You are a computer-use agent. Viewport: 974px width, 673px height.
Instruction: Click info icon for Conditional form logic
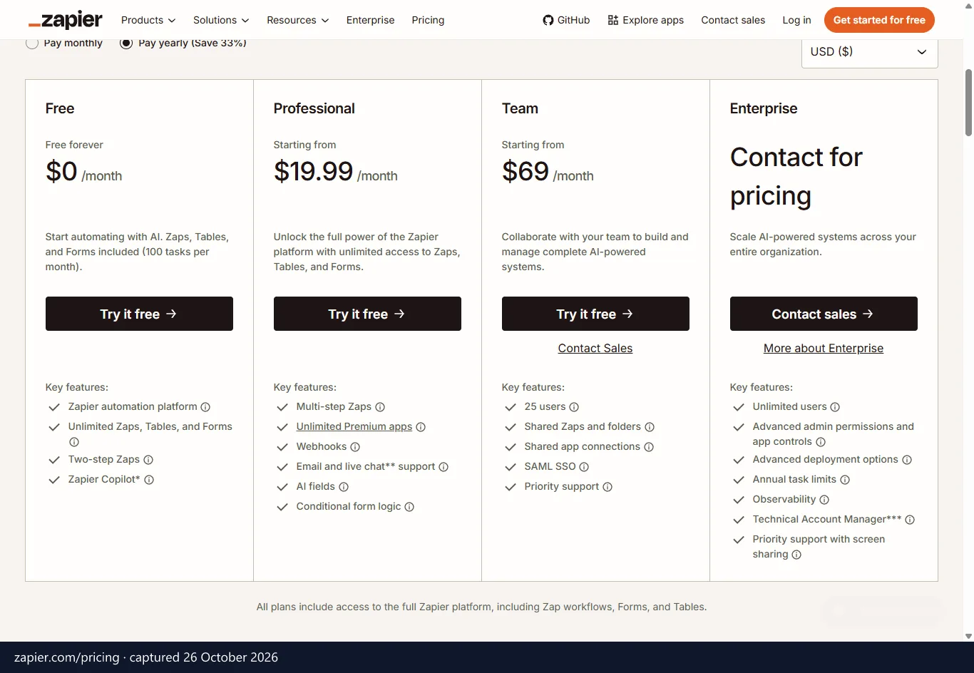pyautogui.click(x=409, y=507)
